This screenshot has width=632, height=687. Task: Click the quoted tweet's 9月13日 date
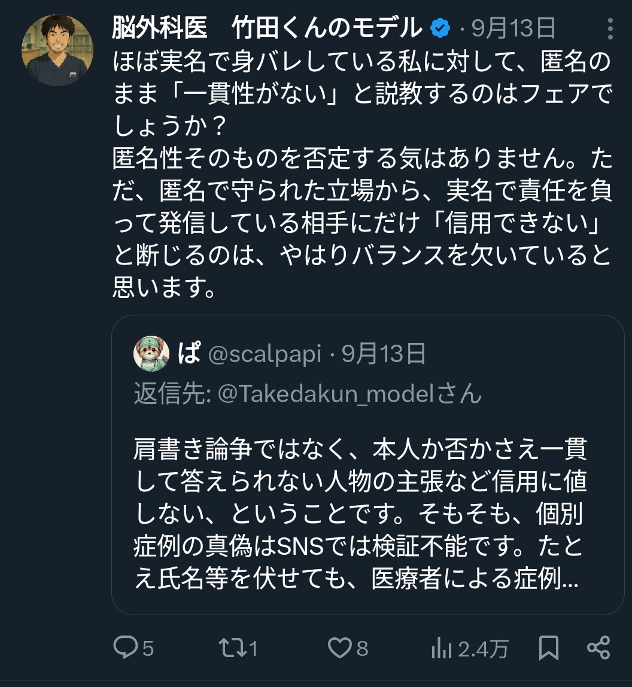384,354
